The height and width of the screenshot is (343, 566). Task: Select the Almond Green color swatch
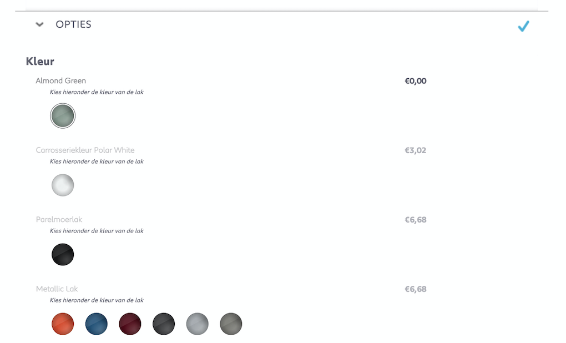(x=63, y=116)
